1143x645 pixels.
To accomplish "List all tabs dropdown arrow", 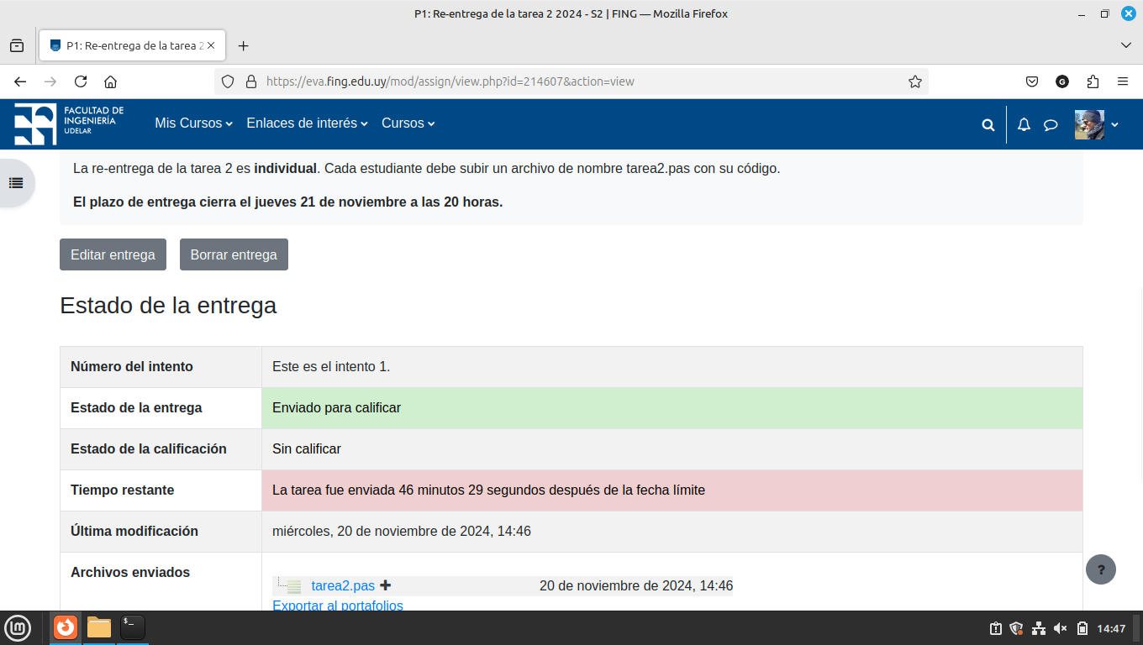I will coord(1126,45).
